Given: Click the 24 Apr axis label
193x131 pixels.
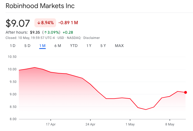Looking at the screenshot, I should click(91, 124).
